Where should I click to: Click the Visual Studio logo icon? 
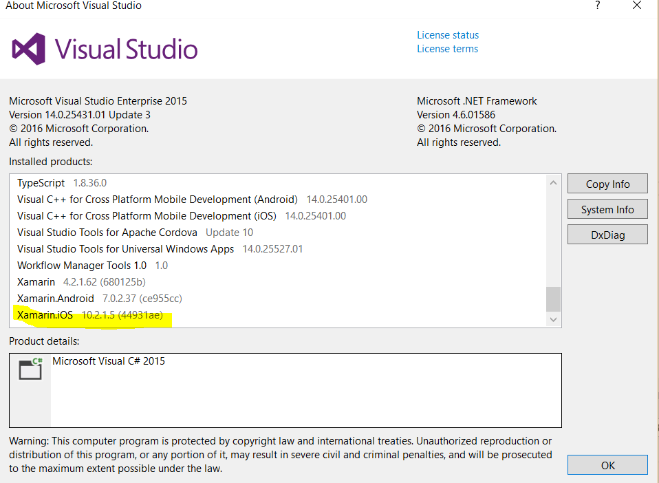coord(29,49)
